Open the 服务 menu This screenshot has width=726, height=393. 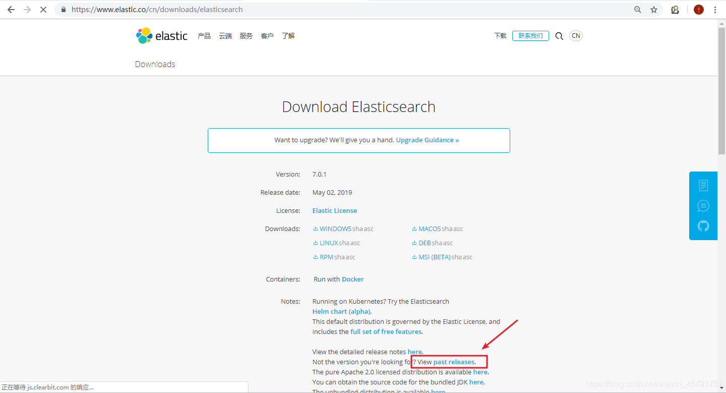[246, 36]
